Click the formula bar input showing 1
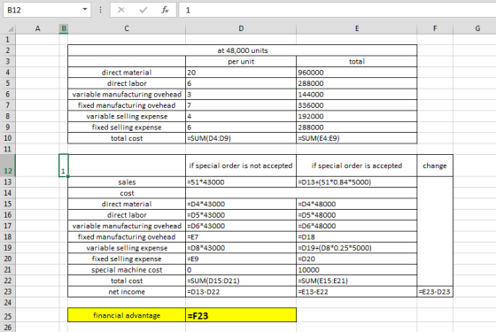Screen dimensions: 496x332 click(337, 10)
